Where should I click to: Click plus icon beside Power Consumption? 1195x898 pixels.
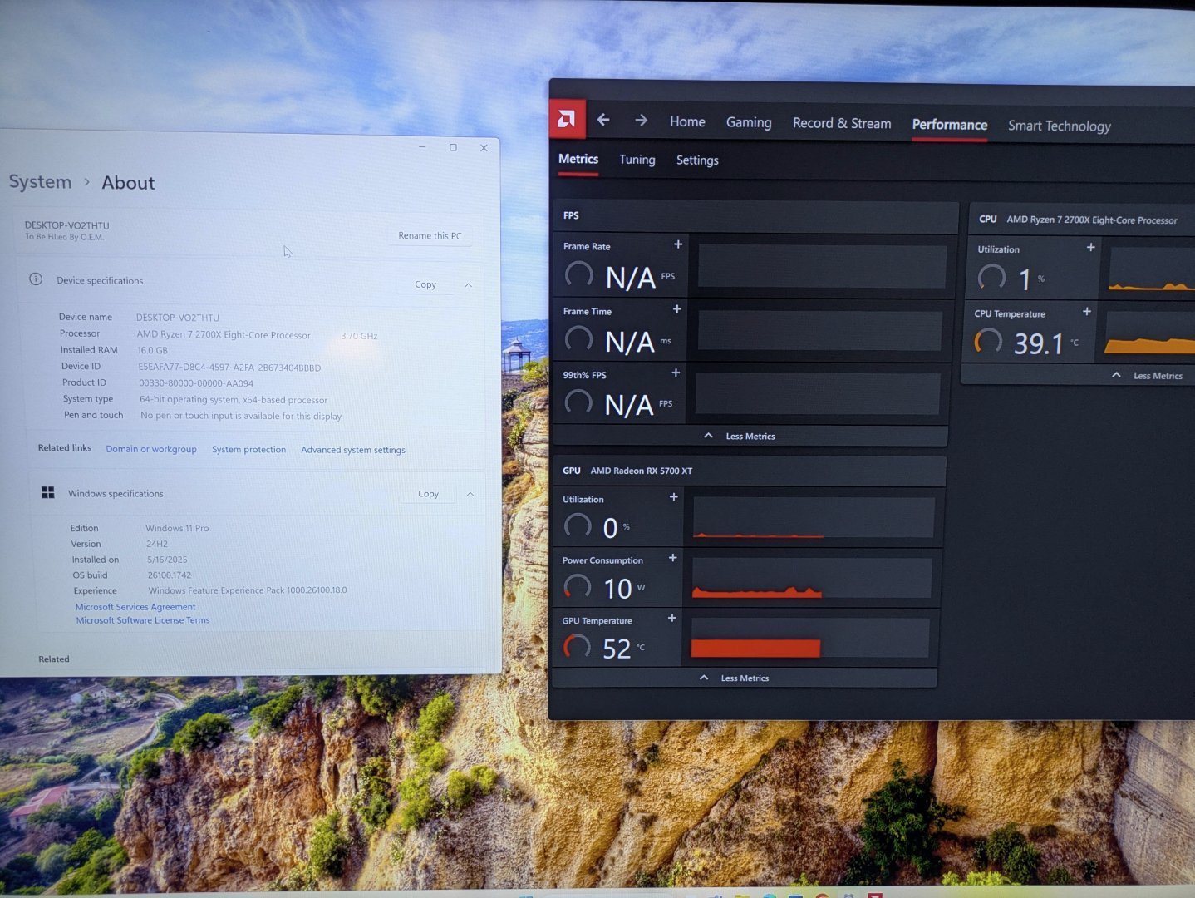673,558
